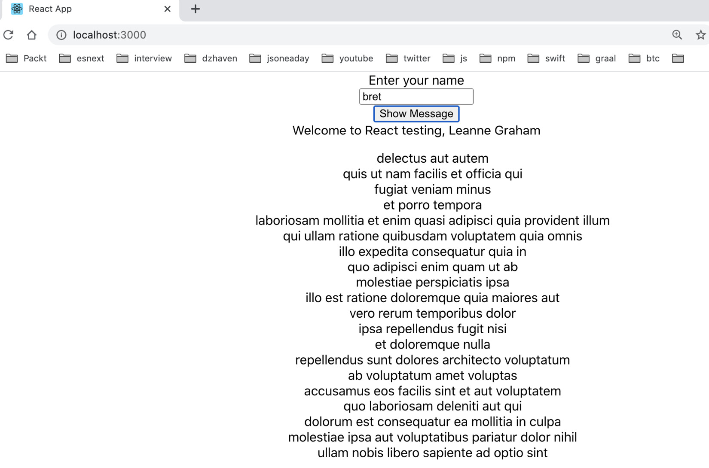
Task: Click 'dolorum est consequatur ea mollitia in culpa'
Action: pos(433,422)
